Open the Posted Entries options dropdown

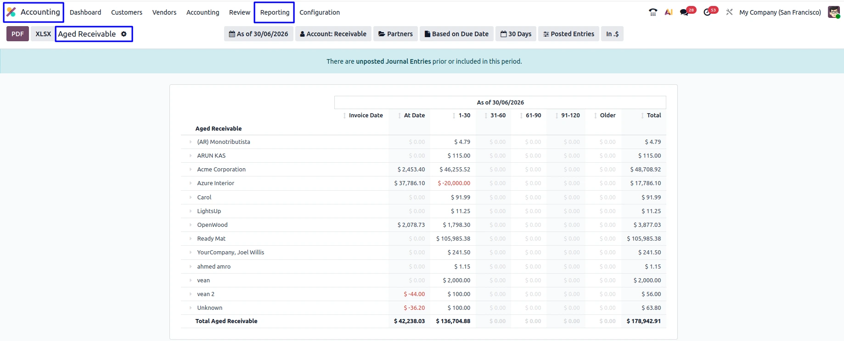click(x=568, y=34)
